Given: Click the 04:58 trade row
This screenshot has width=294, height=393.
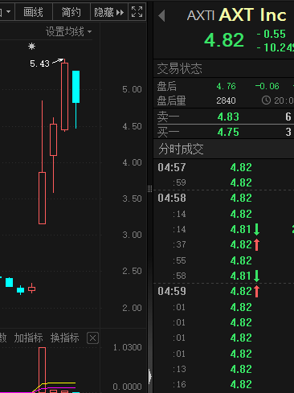Looking at the screenshot, I should pos(224,198).
